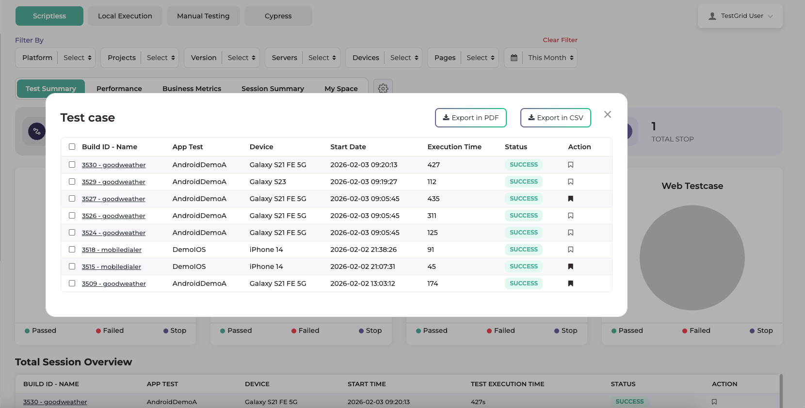Export test cases in PDF

470,118
